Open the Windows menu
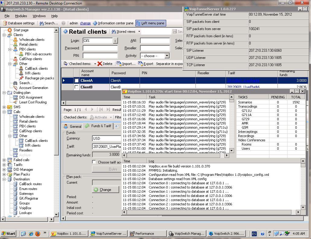Viewport: 311px width, 239px height. point(39,16)
